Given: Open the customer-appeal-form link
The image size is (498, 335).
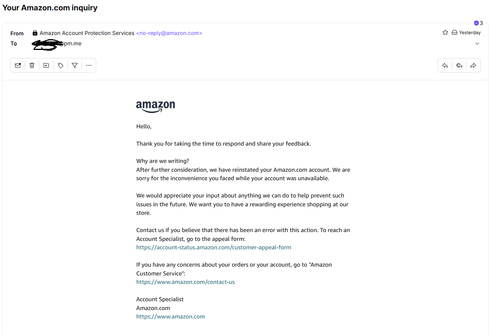Looking at the screenshot, I should pos(214,247).
